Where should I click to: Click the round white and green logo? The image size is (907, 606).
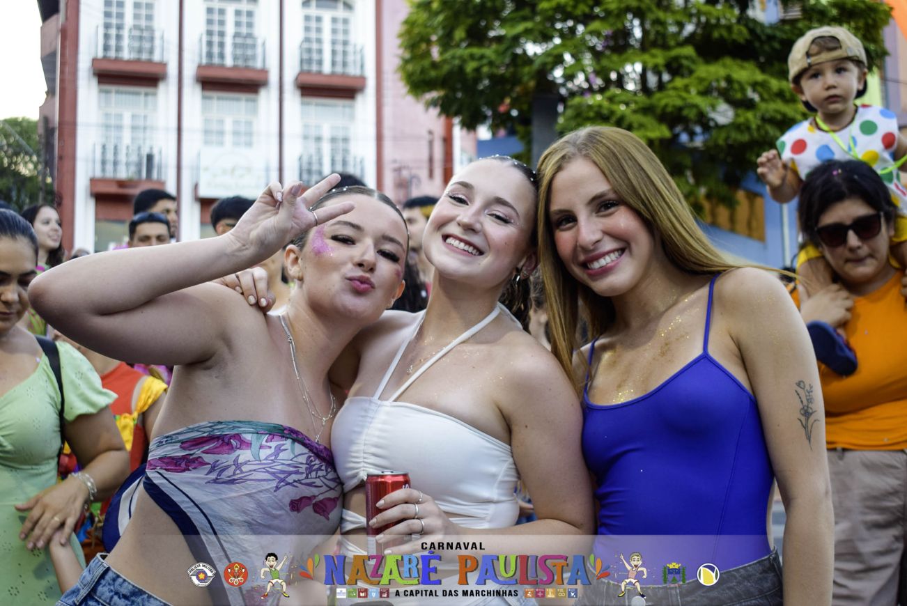[x=708, y=573]
